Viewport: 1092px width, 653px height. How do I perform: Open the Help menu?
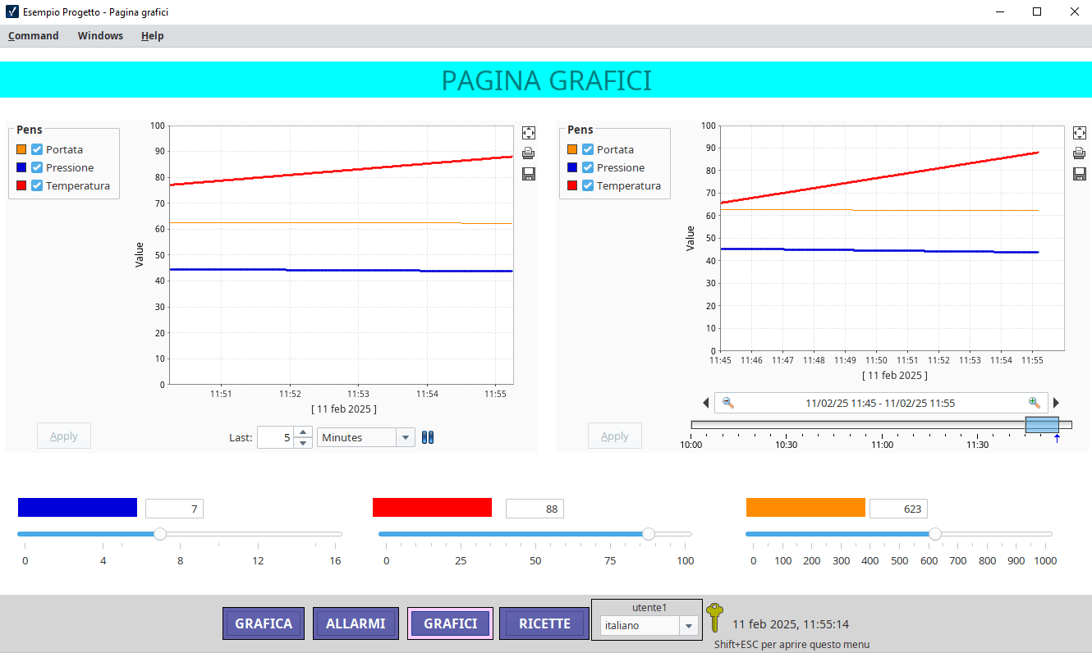tap(152, 35)
